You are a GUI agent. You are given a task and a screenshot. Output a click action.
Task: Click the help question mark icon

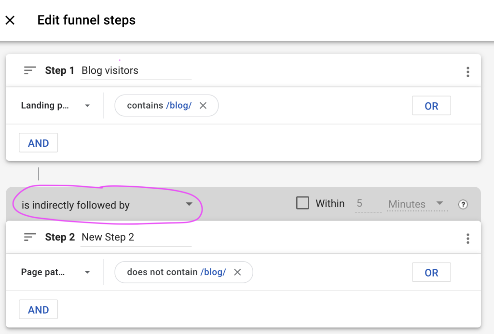[463, 205]
